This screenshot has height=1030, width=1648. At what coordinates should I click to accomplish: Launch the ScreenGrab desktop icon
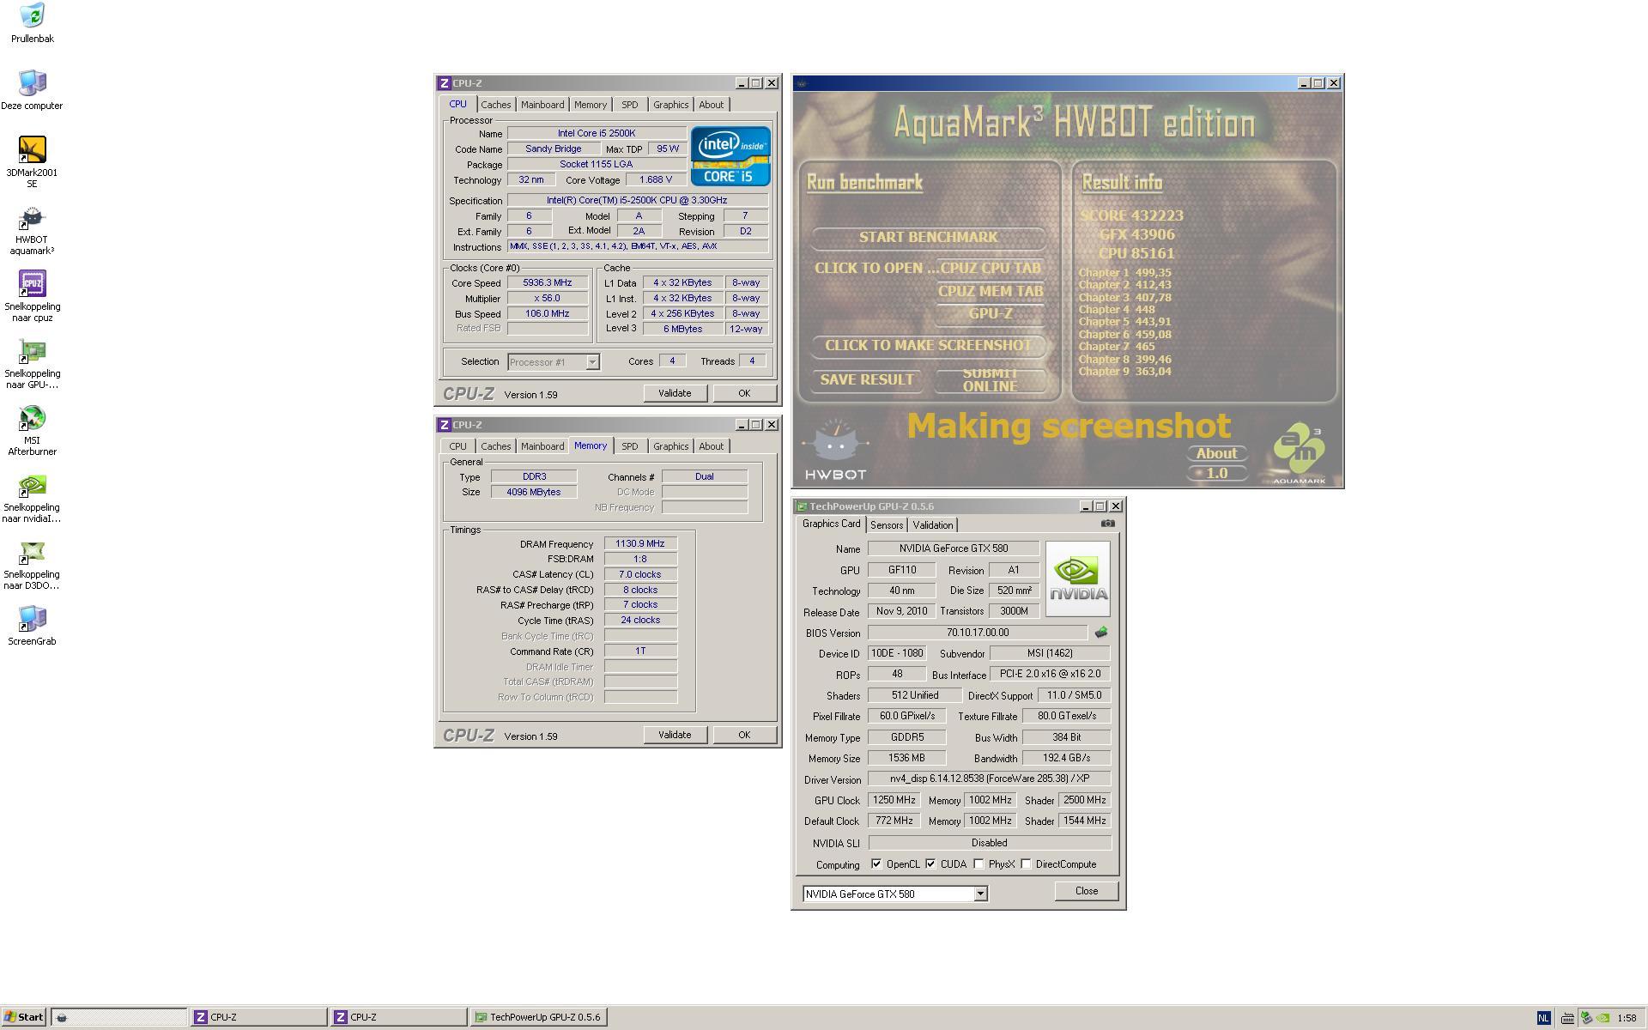(x=32, y=618)
